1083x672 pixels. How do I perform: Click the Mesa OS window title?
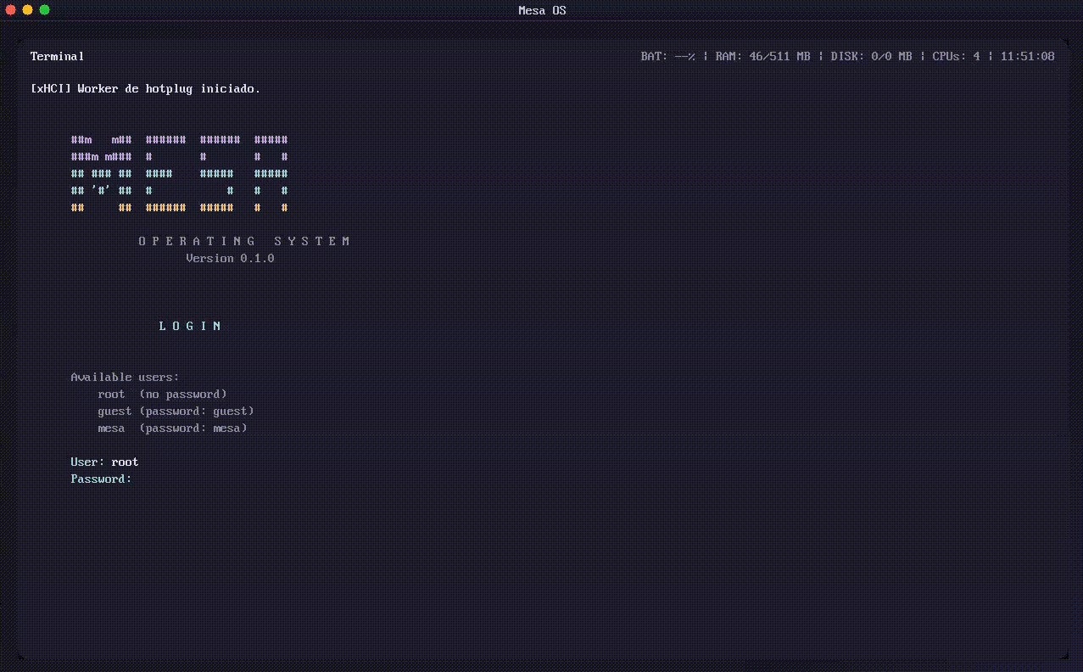pos(542,11)
